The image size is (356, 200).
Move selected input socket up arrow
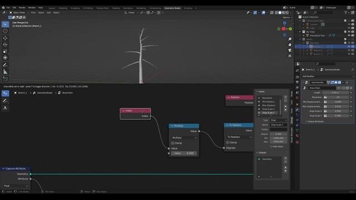point(285,106)
